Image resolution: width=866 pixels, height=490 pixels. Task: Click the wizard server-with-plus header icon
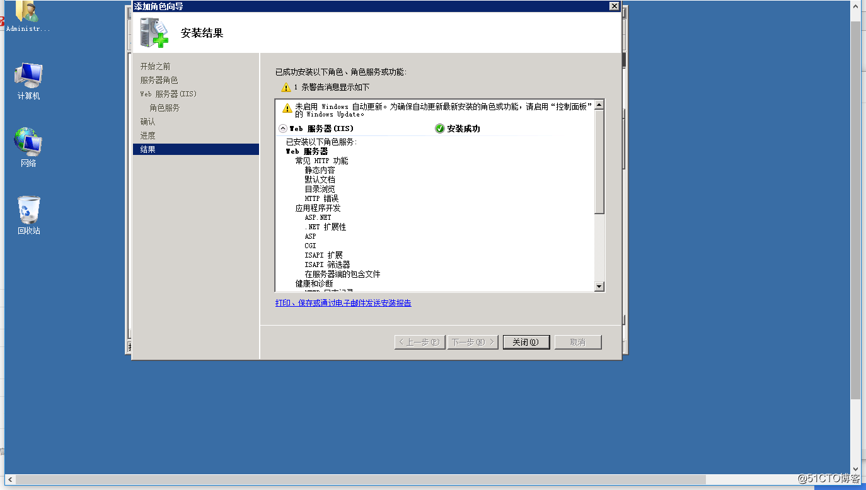point(154,33)
